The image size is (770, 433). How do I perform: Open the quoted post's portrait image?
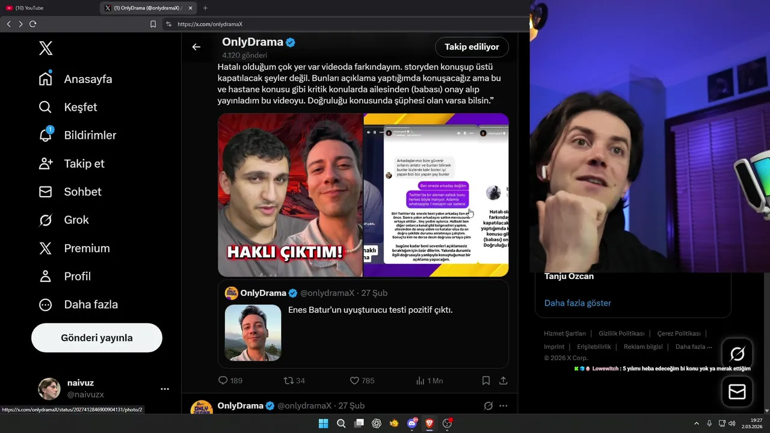253,333
